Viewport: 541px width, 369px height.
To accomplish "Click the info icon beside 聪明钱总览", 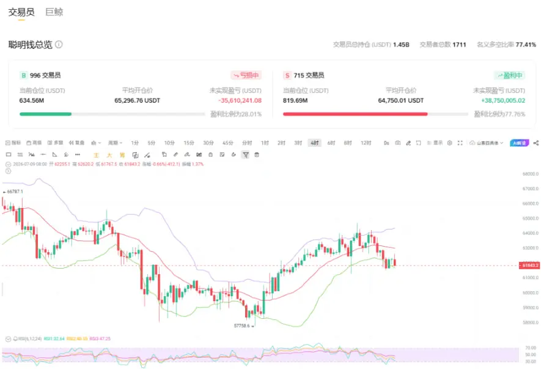I will tap(59, 45).
